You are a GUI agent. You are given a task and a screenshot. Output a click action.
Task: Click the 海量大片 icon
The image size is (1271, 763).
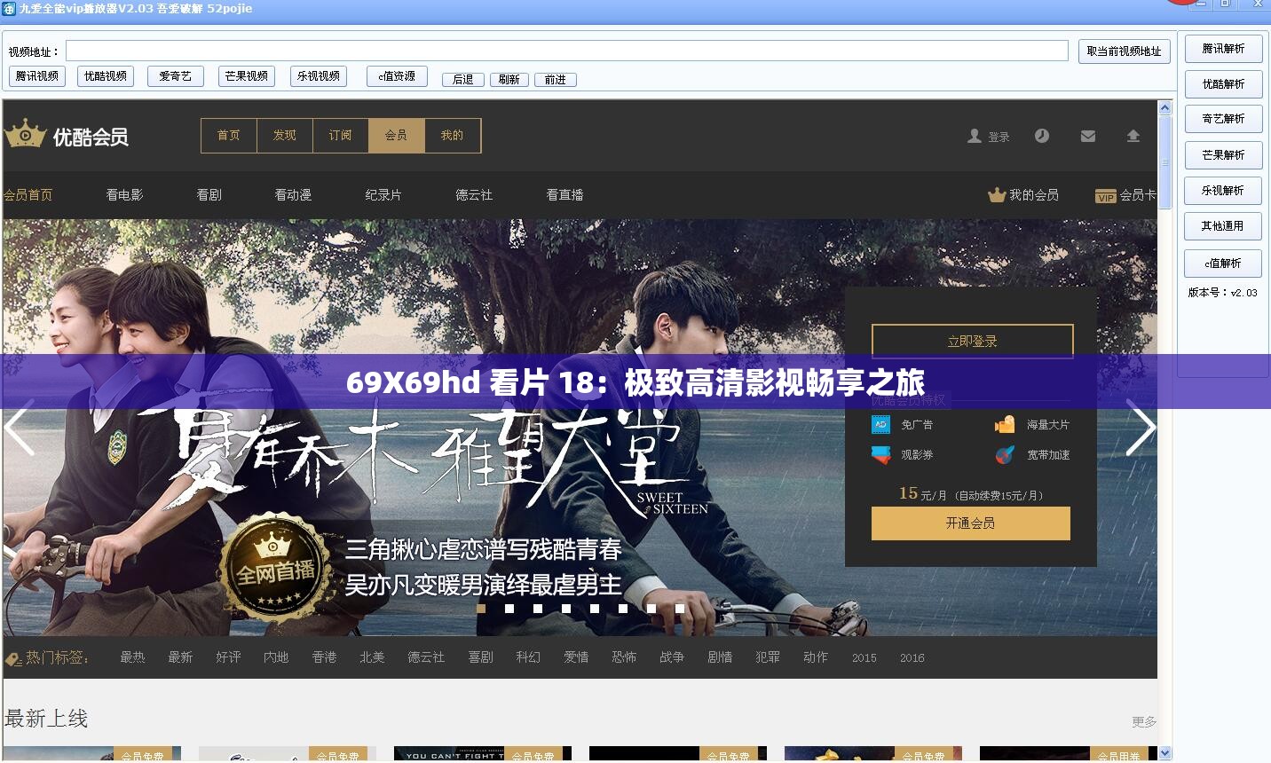[1005, 425]
